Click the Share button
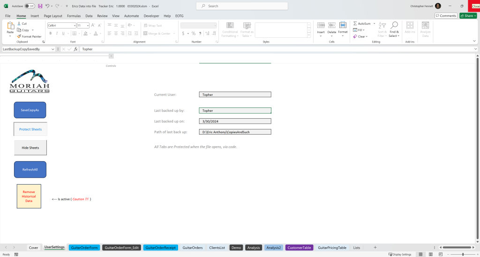 [468, 15]
